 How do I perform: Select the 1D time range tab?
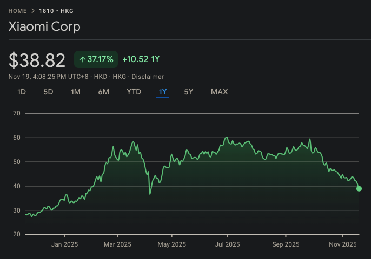point(22,92)
